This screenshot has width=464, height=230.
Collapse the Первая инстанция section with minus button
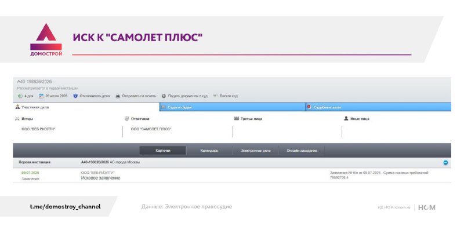point(445,163)
